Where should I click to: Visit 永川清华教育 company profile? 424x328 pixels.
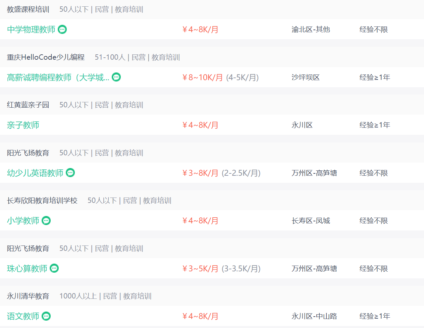(x=28, y=296)
